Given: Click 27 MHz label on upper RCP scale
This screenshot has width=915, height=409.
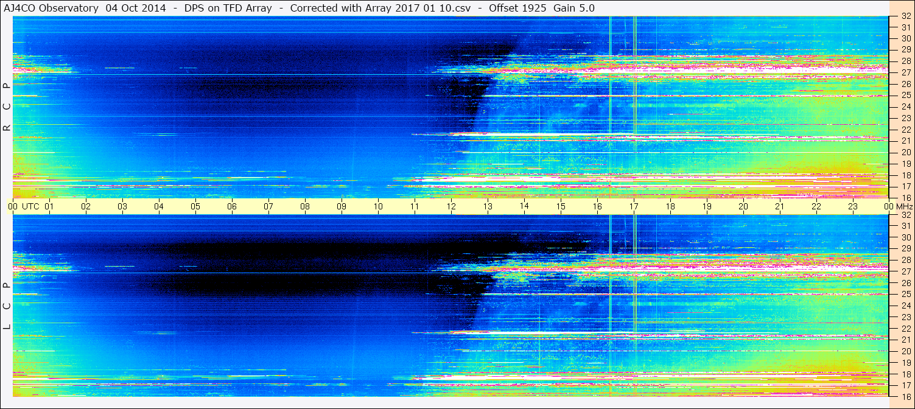Looking at the screenshot, I should tap(905, 72).
